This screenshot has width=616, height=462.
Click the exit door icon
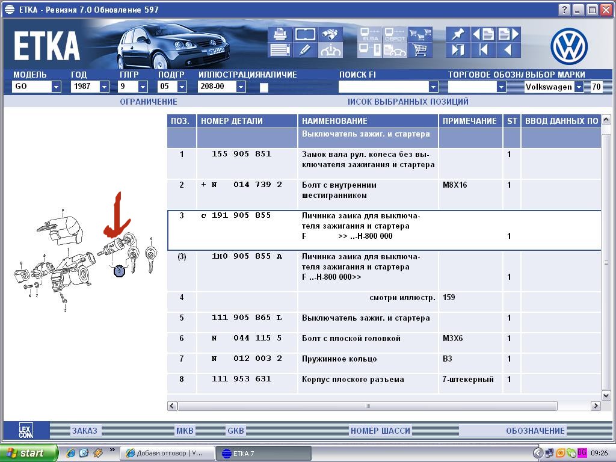(x=458, y=51)
